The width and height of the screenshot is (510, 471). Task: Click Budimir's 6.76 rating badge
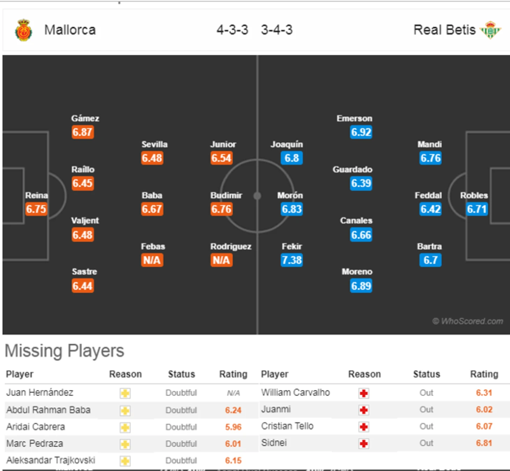point(221,209)
